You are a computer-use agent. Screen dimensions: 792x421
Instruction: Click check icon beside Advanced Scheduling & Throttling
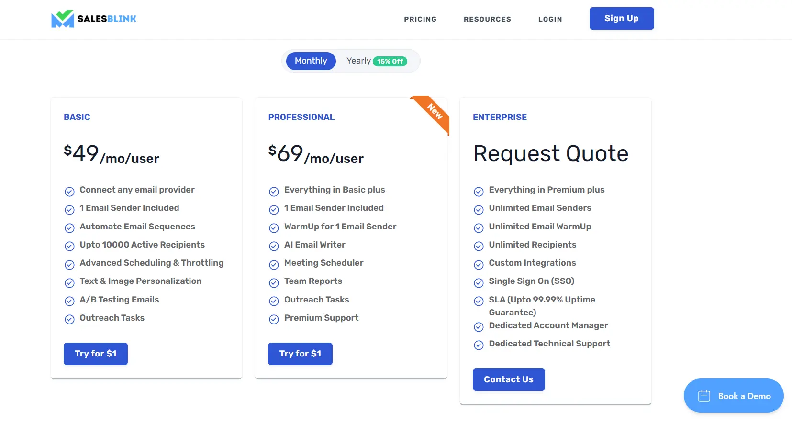tap(69, 265)
